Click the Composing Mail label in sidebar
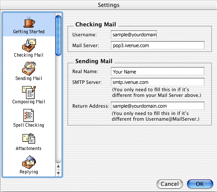The width and height of the screenshot is (217, 192). point(29,102)
